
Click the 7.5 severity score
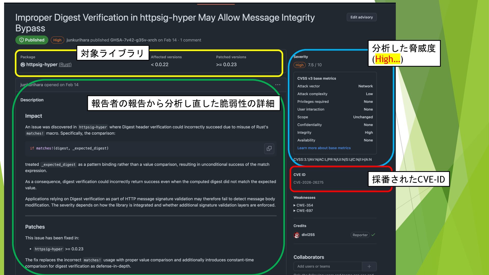pos(311,65)
